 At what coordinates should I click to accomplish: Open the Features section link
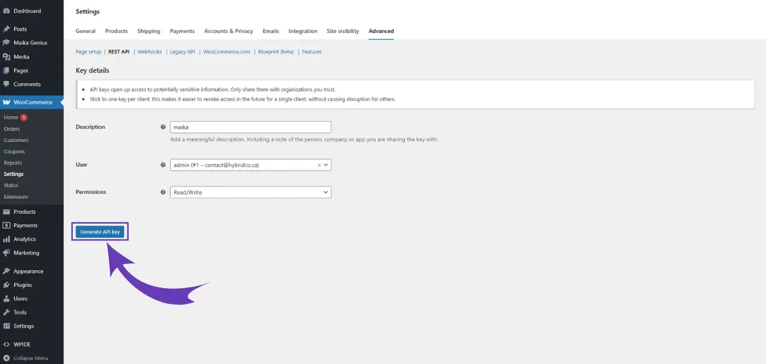coord(312,52)
